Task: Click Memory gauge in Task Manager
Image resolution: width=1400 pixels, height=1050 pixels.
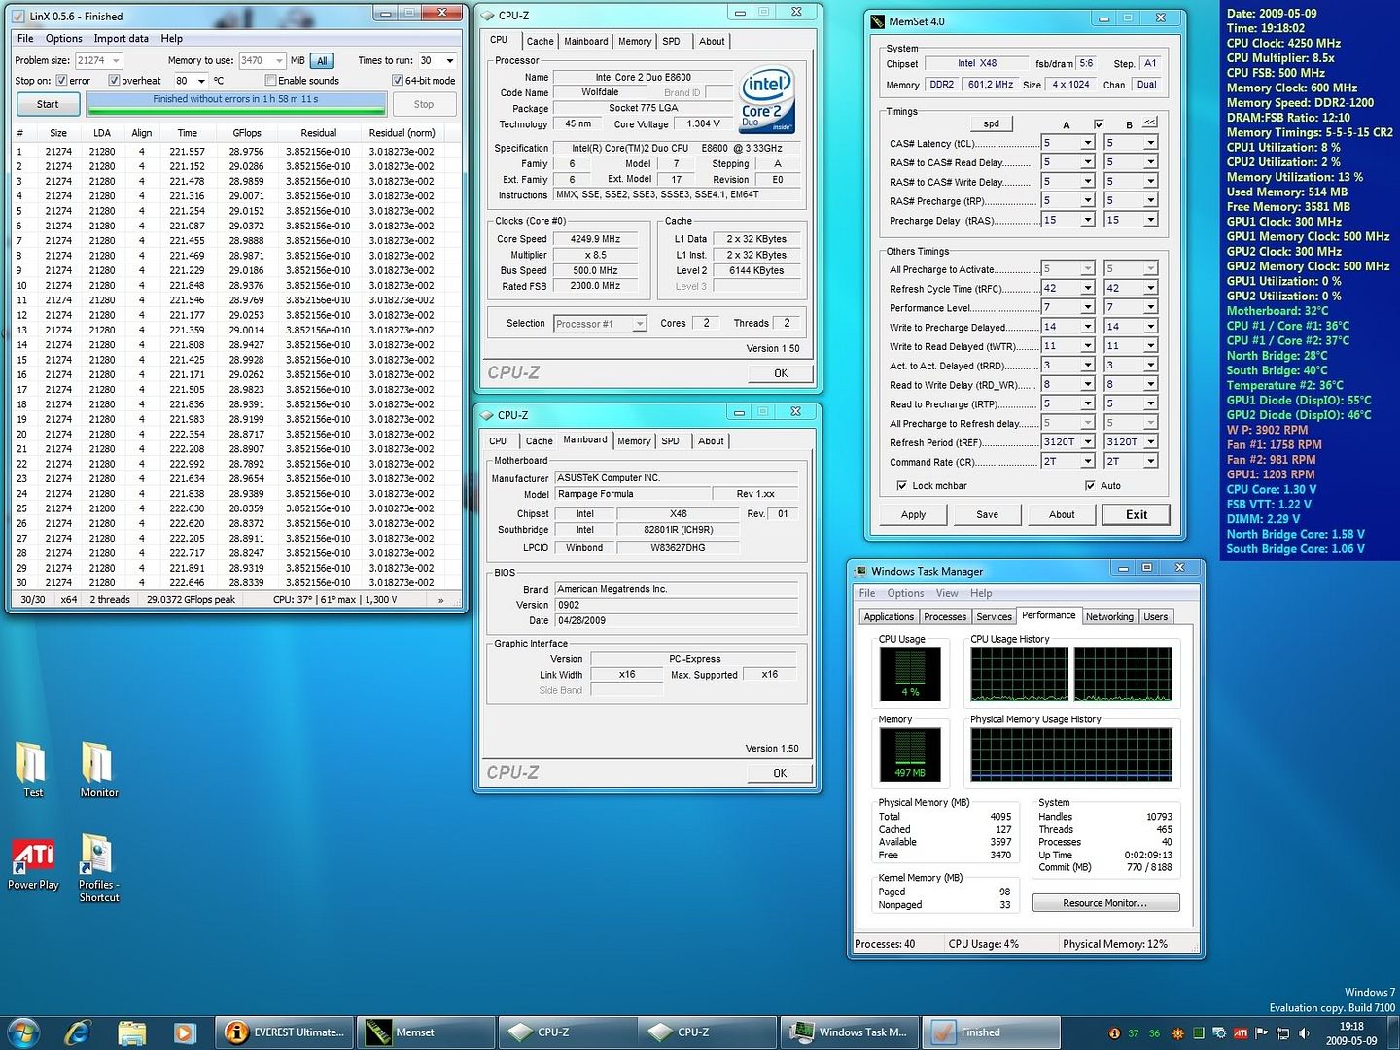Action: pyautogui.click(x=910, y=754)
